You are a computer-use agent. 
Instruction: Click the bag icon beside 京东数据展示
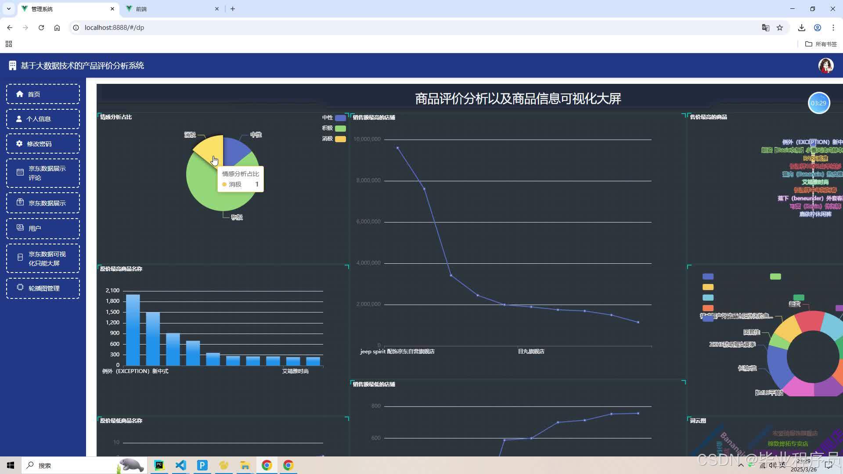click(20, 202)
